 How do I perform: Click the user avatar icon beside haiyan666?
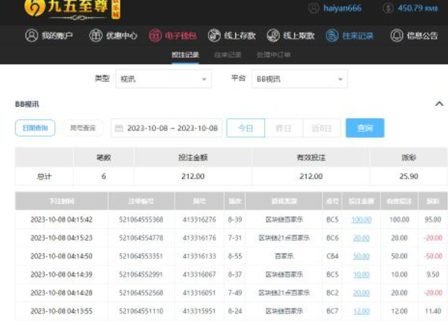[314, 8]
